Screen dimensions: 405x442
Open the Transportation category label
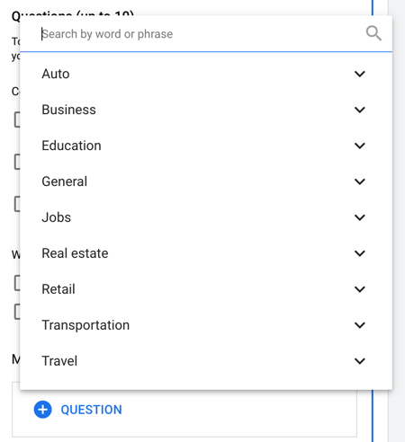click(x=85, y=325)
